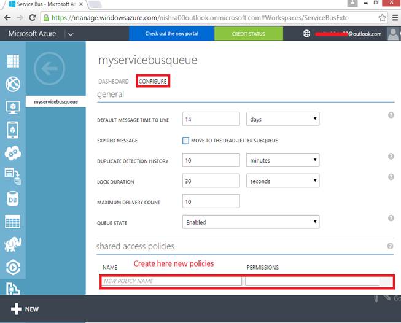This screenshot has height=323, width=401.
Task: Close the Service Bus browser tab
Action: point(81,4)
